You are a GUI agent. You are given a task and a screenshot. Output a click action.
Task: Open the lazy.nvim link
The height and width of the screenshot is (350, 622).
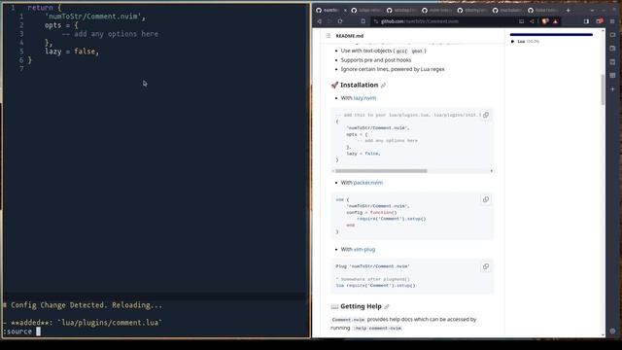[x=364, y=98]
